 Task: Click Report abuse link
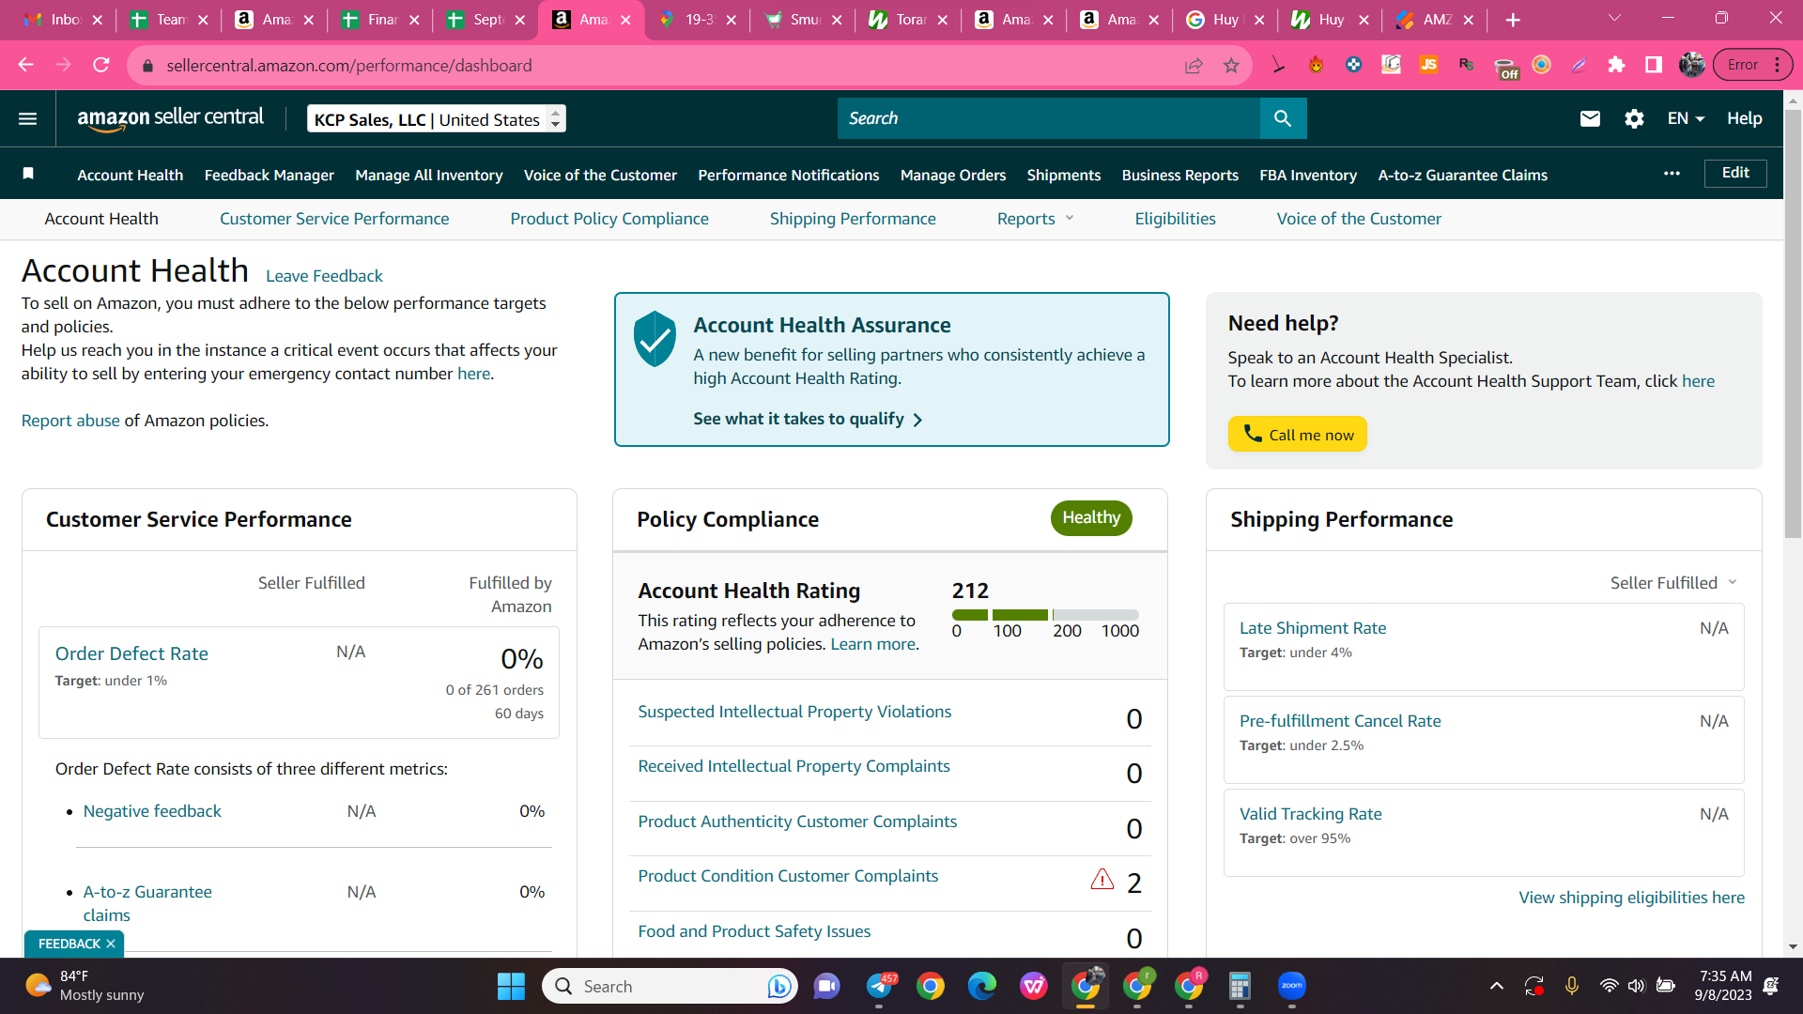point(70,421)
